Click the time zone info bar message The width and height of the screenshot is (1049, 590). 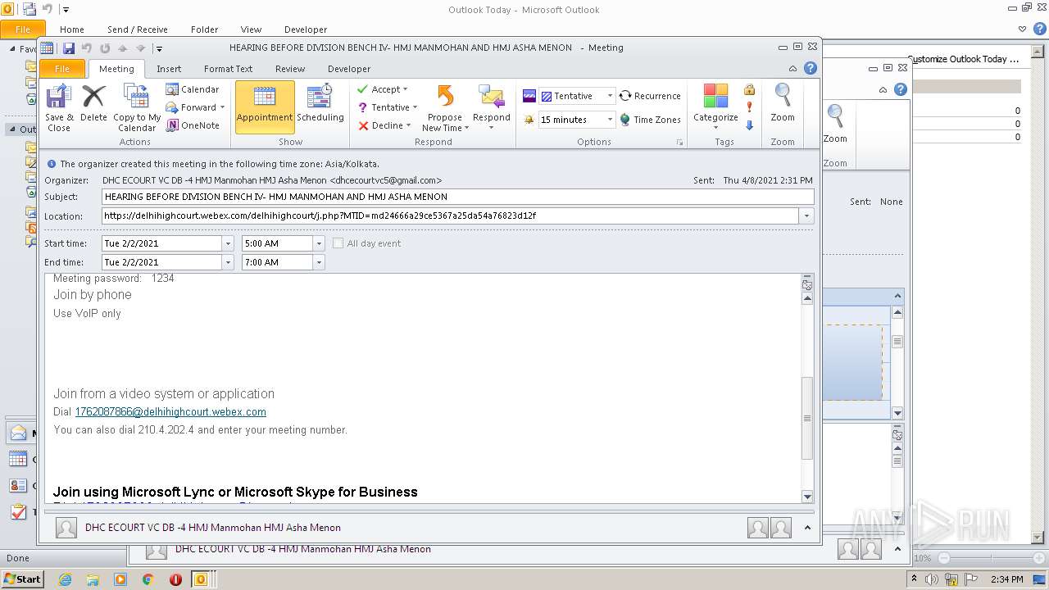[219, 164]
